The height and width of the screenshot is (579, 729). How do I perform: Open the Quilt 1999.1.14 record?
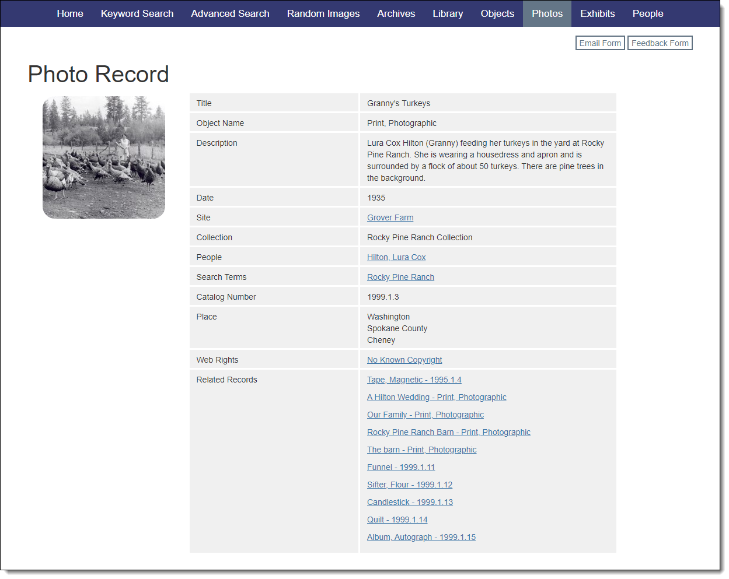click(x=397, y=520)
